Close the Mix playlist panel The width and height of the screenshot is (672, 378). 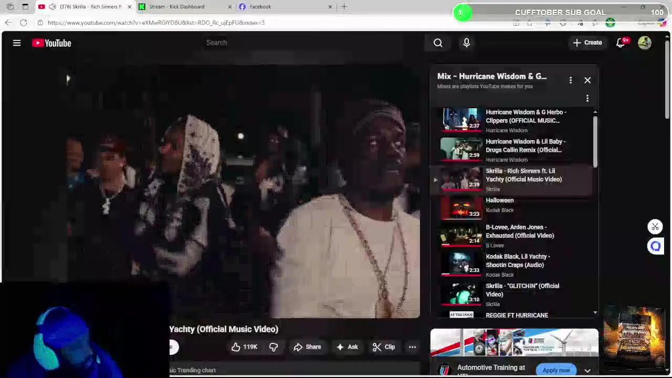(587, 80)
